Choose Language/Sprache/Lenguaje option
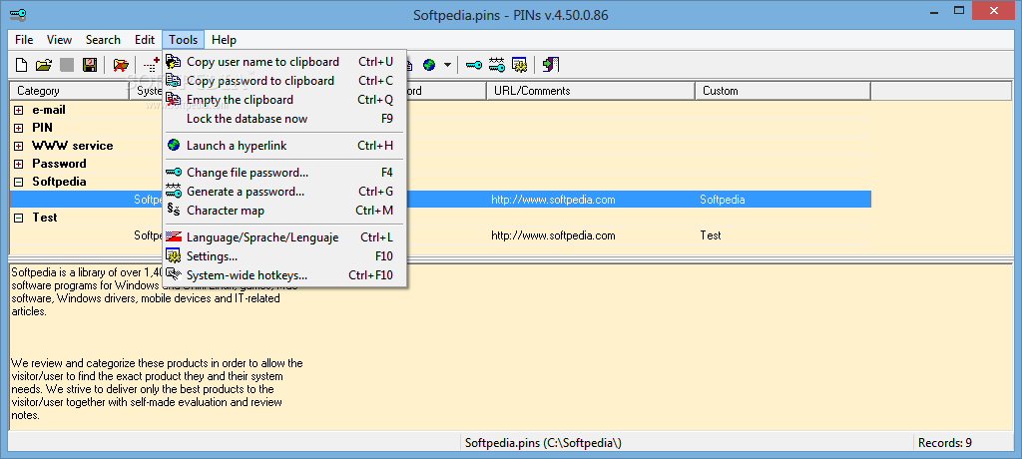Screen dimensions: 1022x459 (x=284, y=237)
